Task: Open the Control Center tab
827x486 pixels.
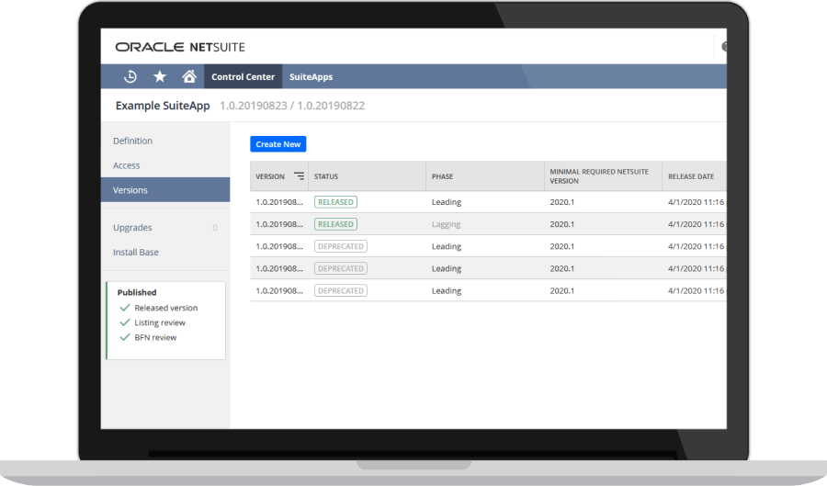Action: [243, 77]
